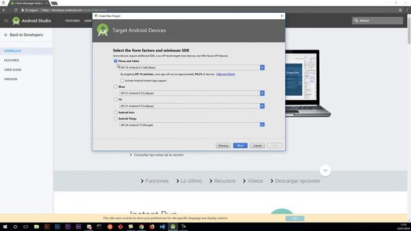
Task: Open the Wear minimum SDK dropdown
Action: (x=262, y=93)
